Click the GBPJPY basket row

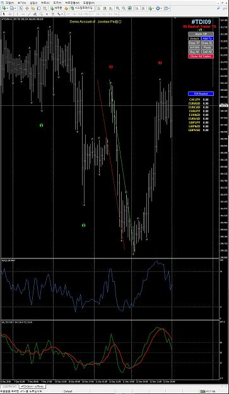198,122
